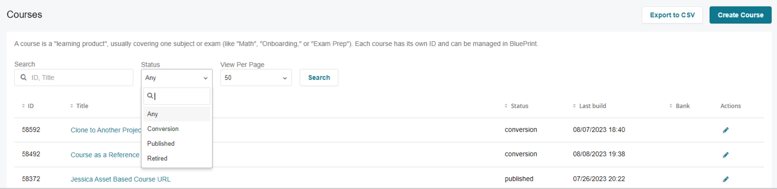Click Export to CSV
Image resolution: width=777 pixels, height=189 pixels.
(672, 15)
